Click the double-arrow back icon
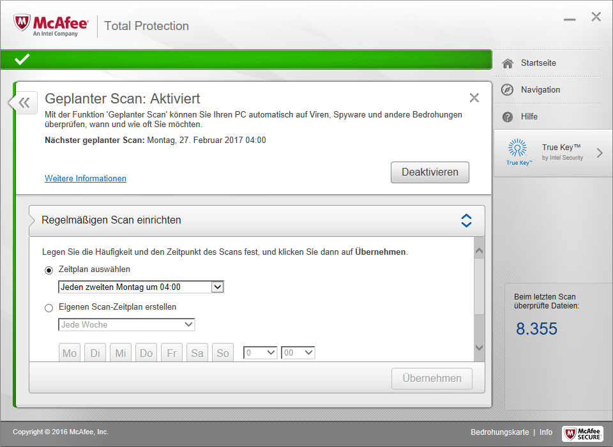This screenshot has width=613, height=447. 24,102
